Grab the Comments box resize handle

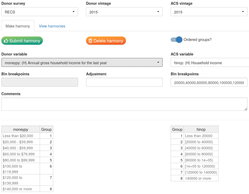[x=246, y=109]
